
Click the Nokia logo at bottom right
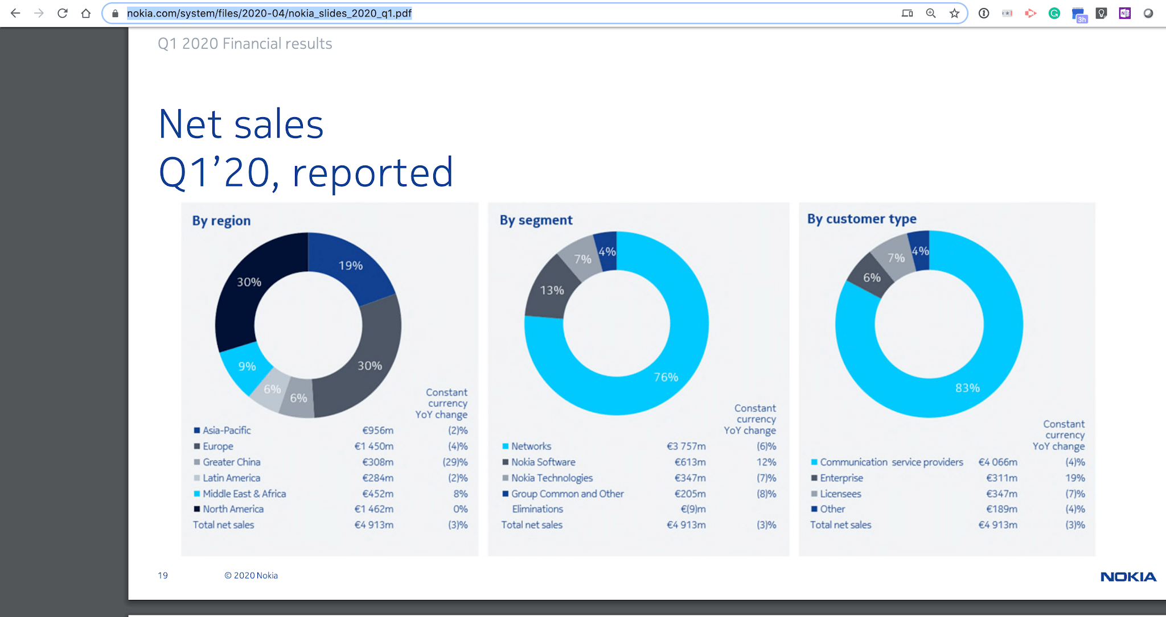[x=1128, y=578]
